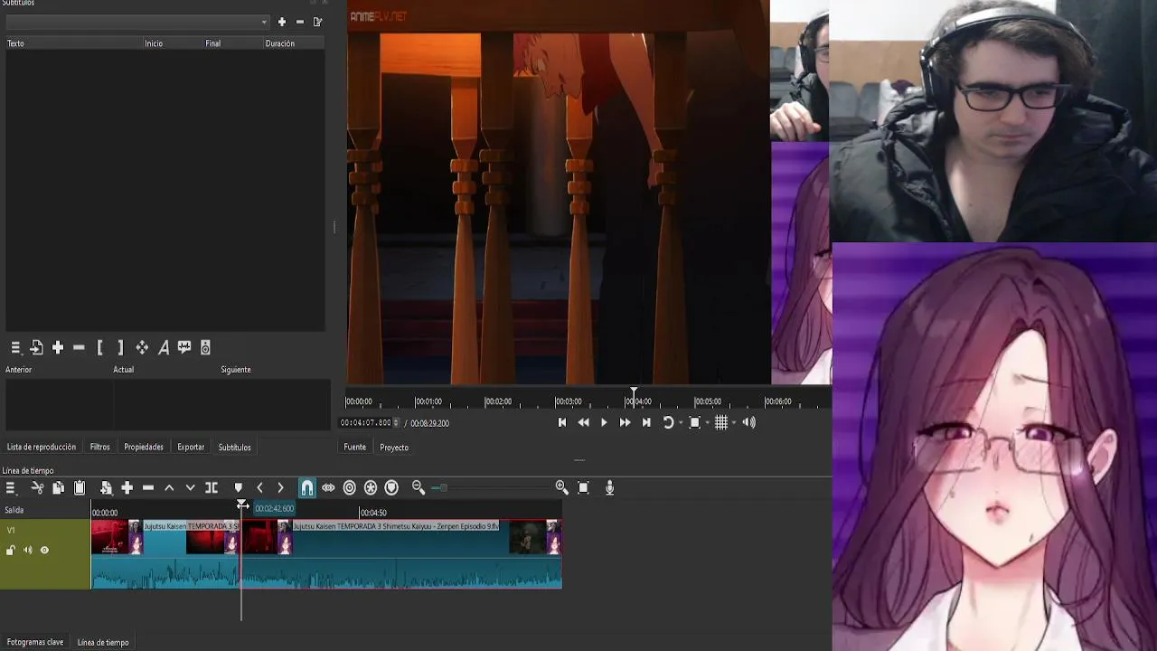Generate subtitles with speech-to-text icon
The height and width of the screenshot is (651, 1157).
click(x=184, y=347)
